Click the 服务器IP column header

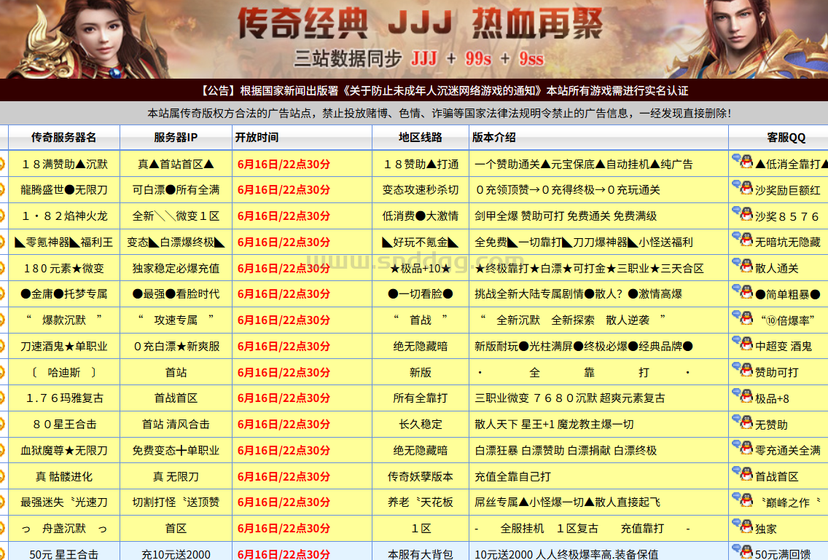pyautogui.click(x=176, y=138)
